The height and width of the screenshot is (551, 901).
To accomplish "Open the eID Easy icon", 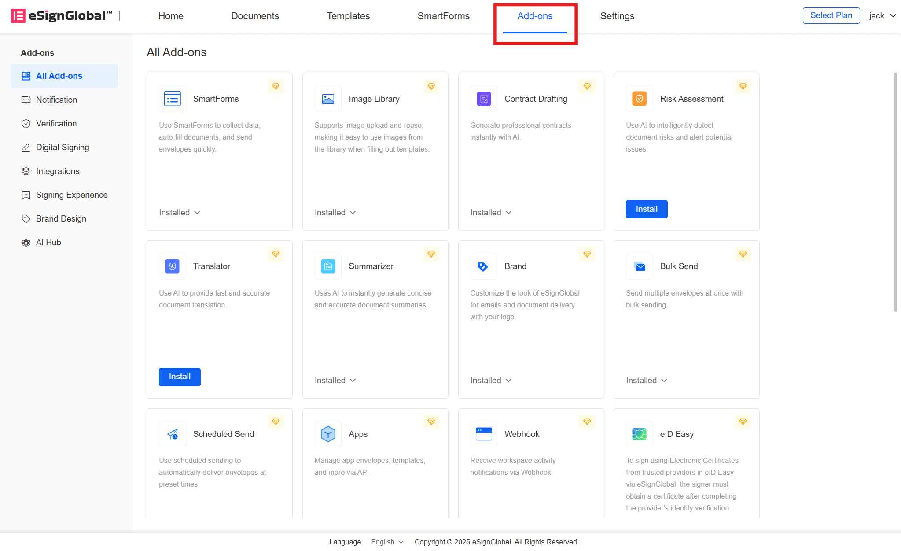I will 640,434.
